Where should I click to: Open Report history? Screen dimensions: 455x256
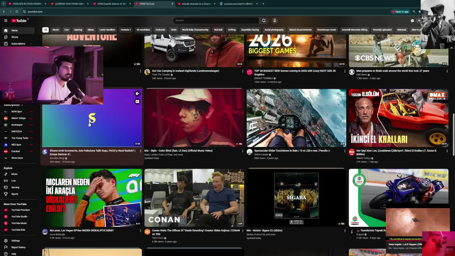18,247
